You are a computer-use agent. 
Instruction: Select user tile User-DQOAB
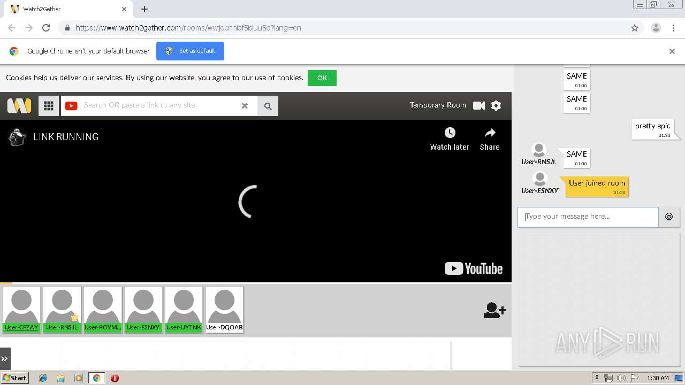pos(224,310)
